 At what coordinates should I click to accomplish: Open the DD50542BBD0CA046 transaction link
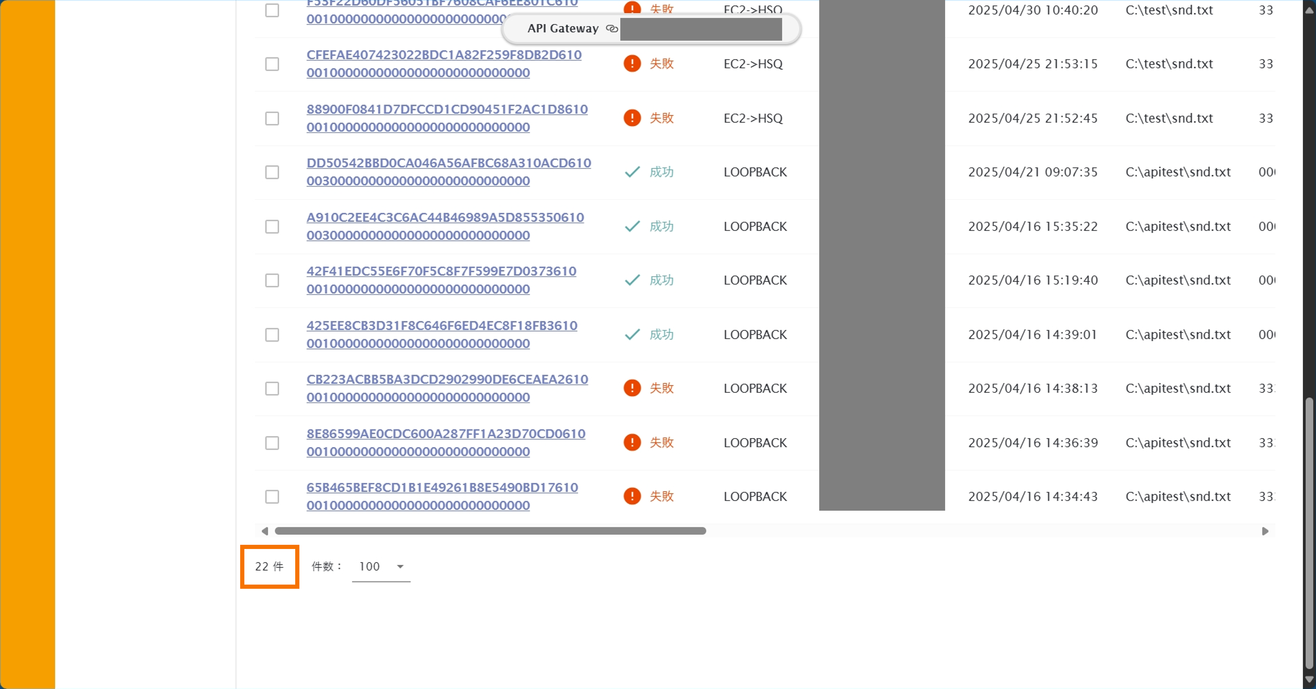[x=448, y=172]
